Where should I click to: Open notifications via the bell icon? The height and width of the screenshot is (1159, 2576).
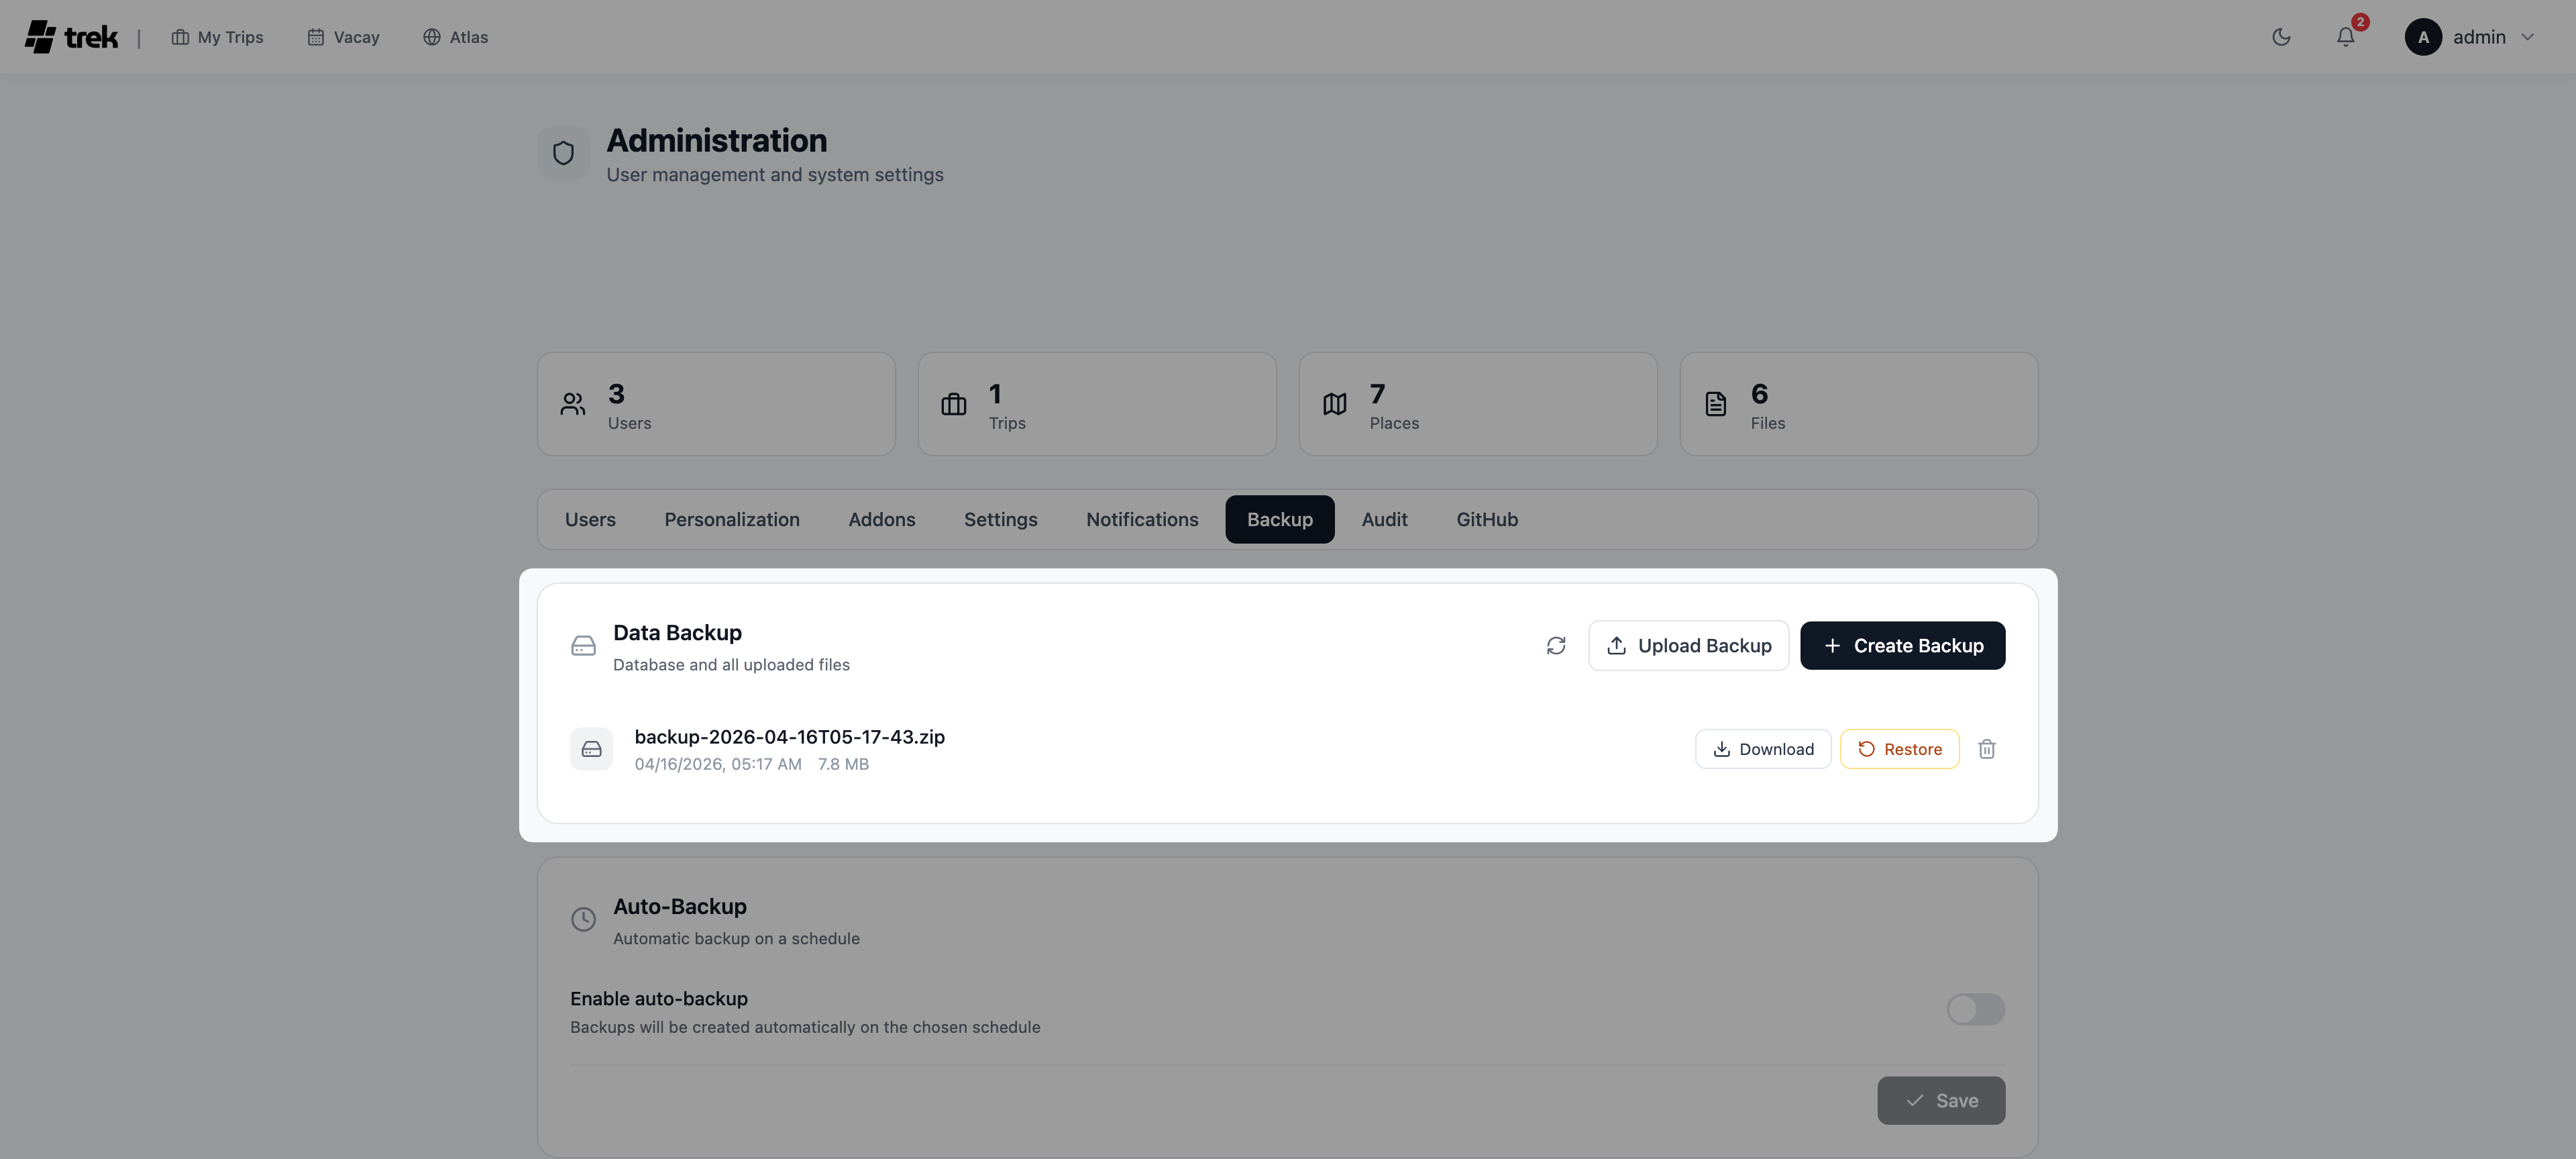[2345, 37]
